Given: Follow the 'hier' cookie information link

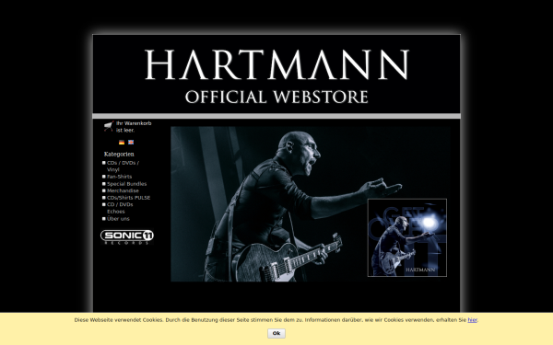Looking at the screenshot, I should click(x=472, y=320).
